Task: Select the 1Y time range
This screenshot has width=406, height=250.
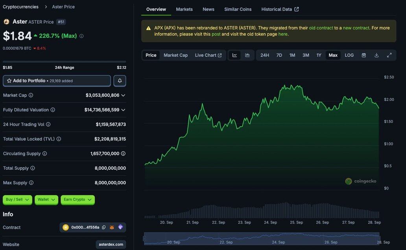Action: coord(319,55)
